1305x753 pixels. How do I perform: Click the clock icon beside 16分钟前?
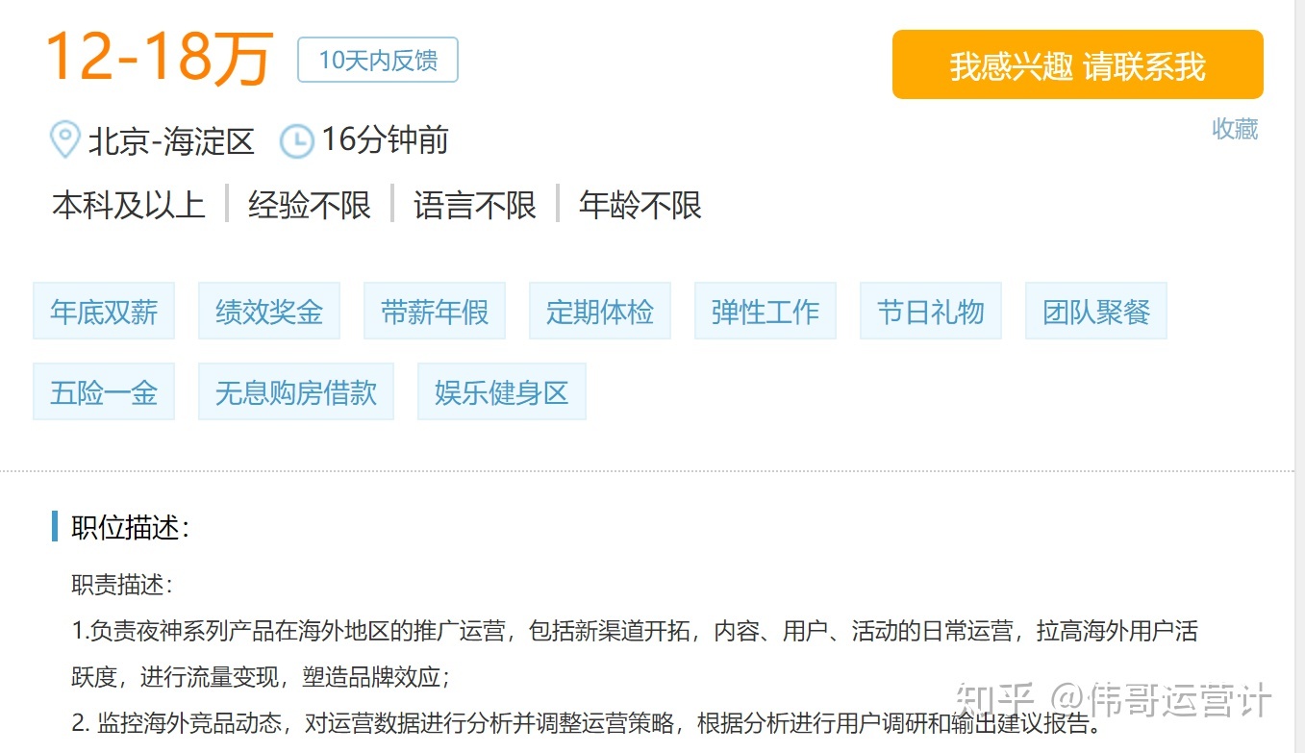(x=296, y=141)
